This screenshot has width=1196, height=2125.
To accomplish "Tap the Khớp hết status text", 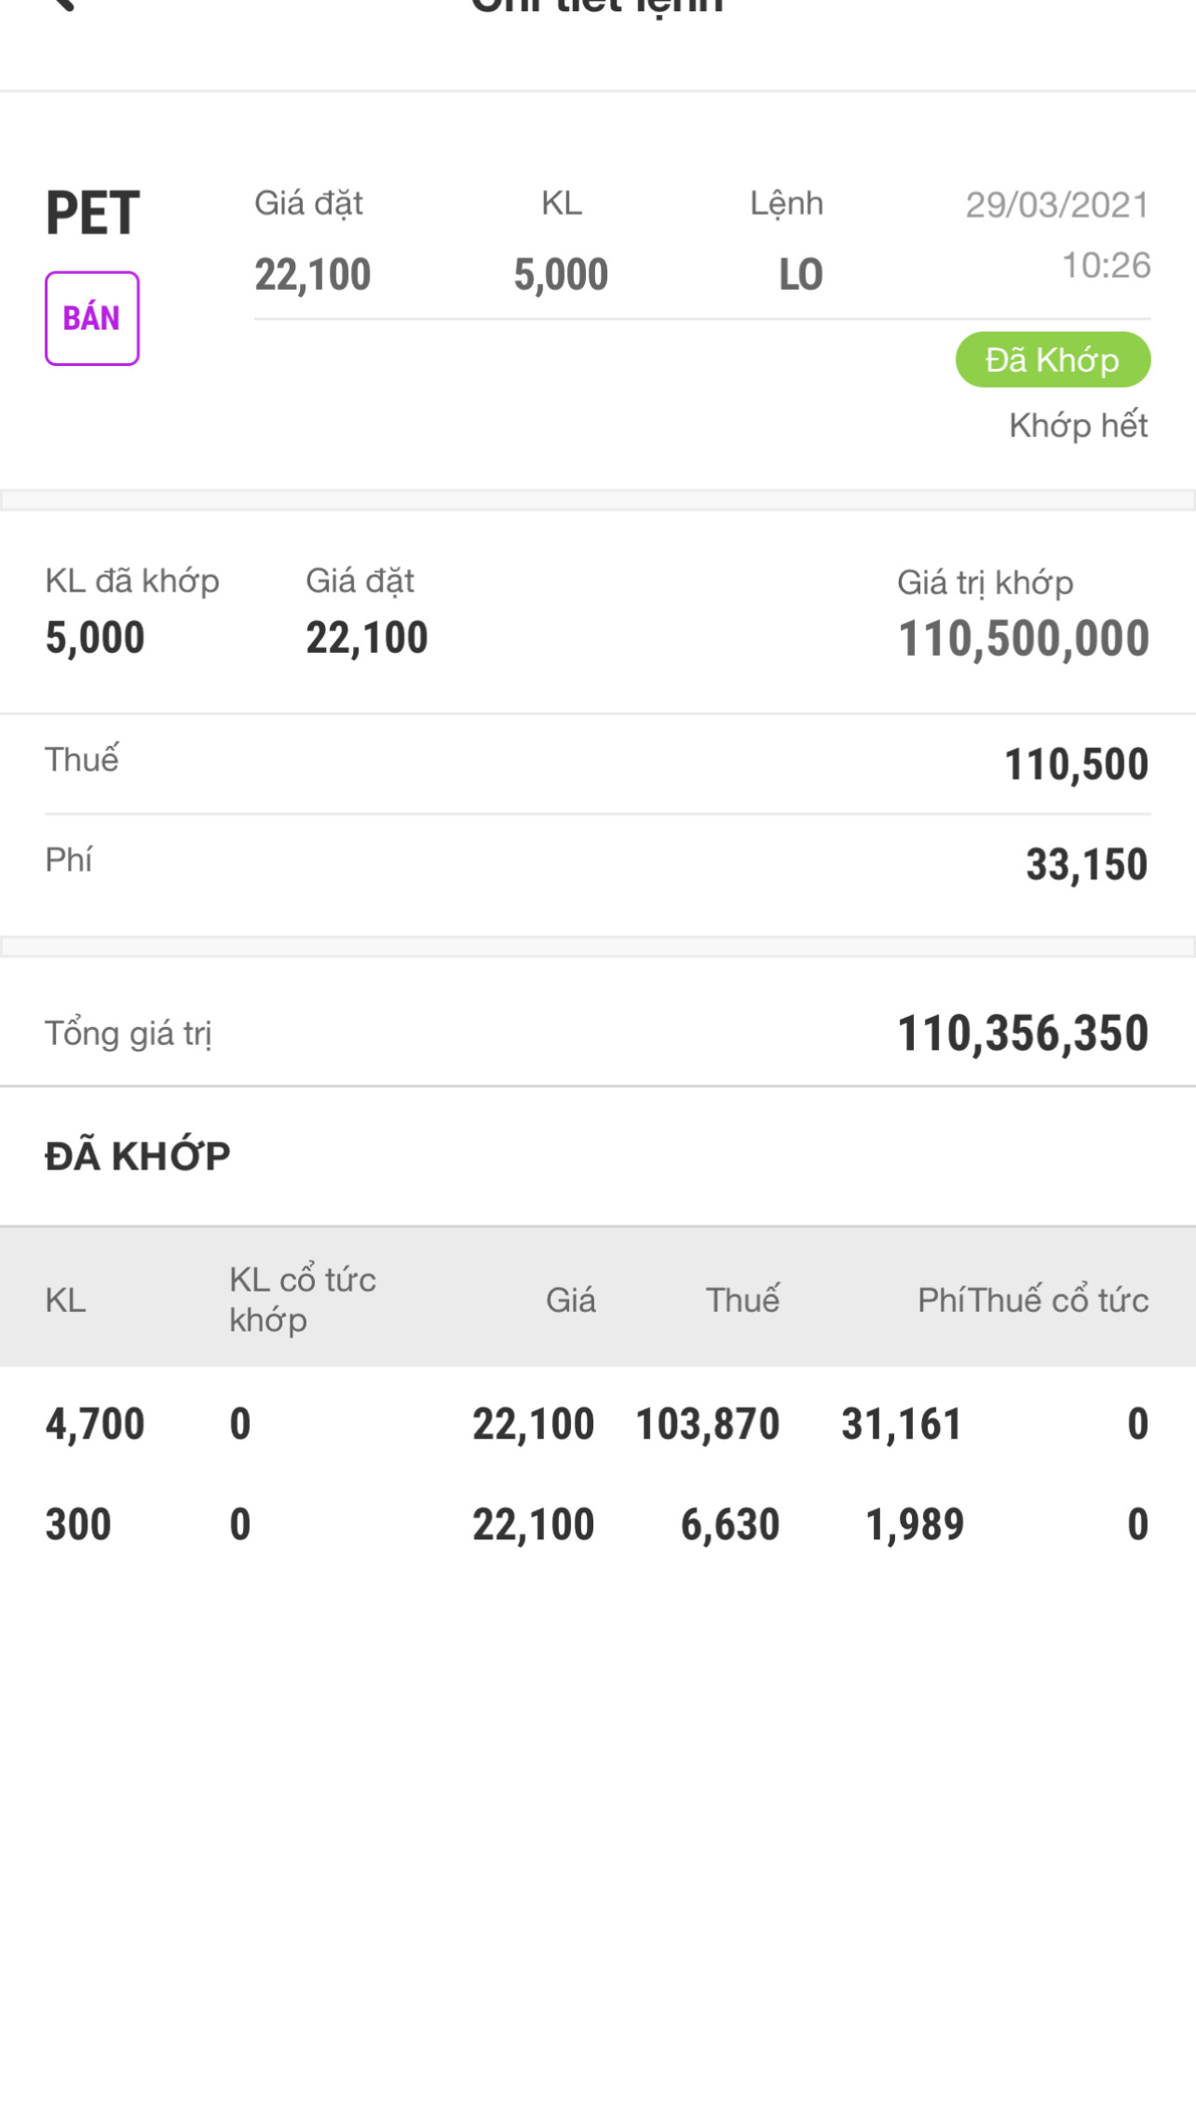I will click(1078, 426).
